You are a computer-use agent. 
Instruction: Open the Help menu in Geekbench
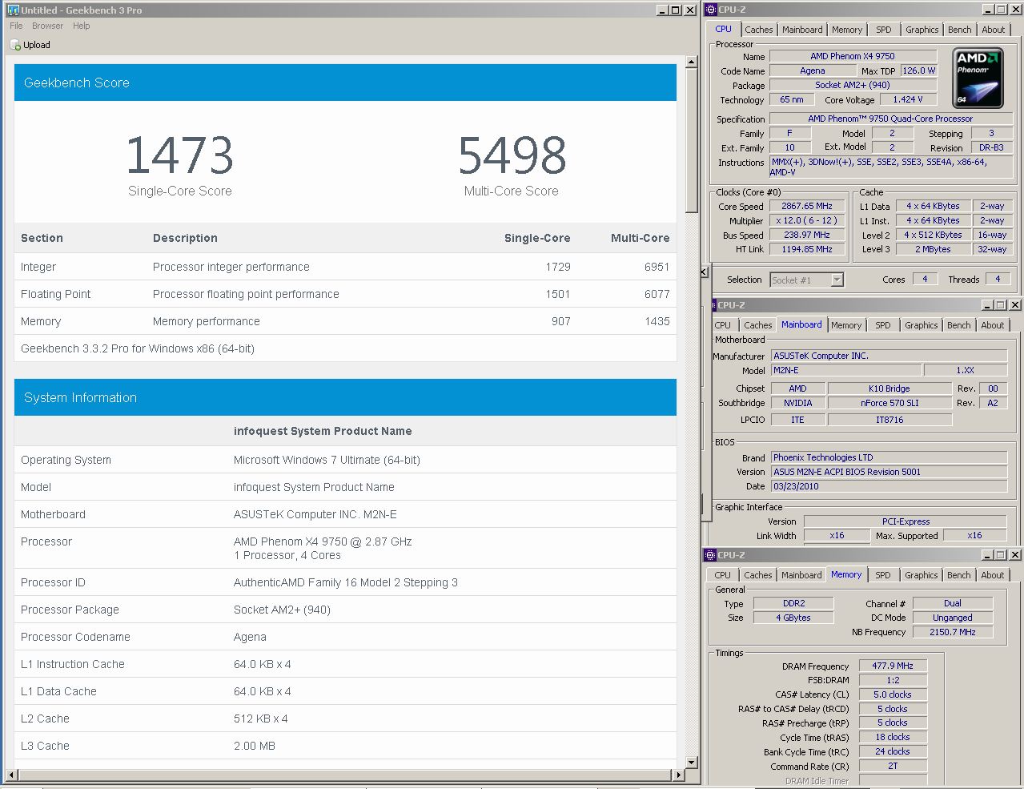81,26
